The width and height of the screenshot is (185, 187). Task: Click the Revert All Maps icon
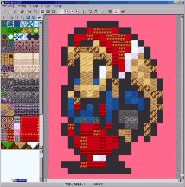click(35, 11)
